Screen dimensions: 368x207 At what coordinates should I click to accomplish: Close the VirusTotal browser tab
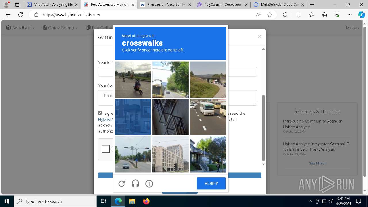coord(76,5)
